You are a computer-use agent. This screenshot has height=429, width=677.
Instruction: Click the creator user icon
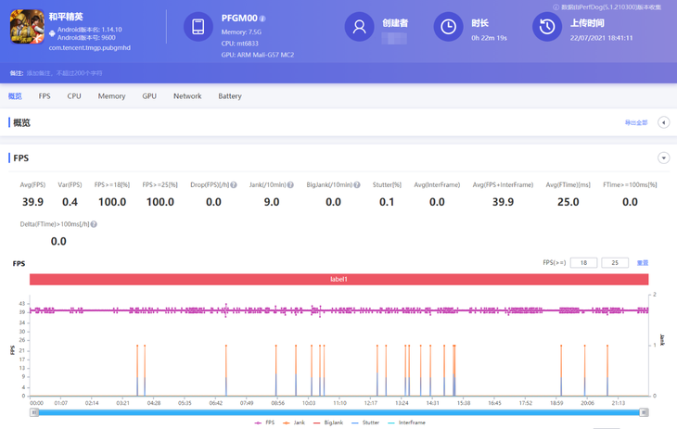click(x=359, y=27)
